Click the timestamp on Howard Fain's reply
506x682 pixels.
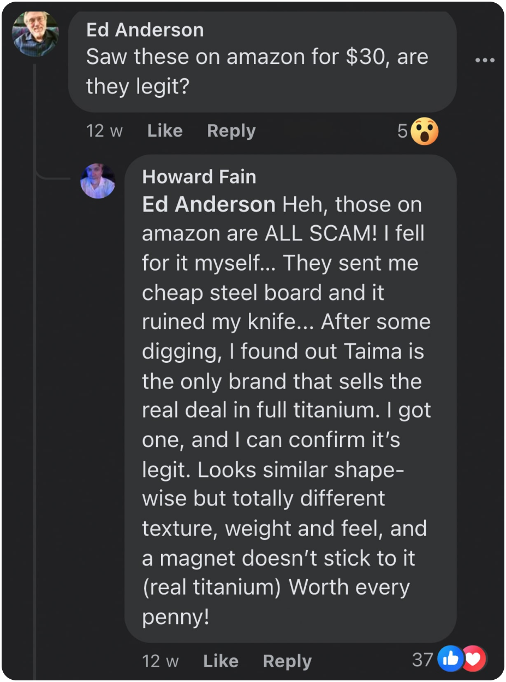pyautogui.click(x=160, y=661)
